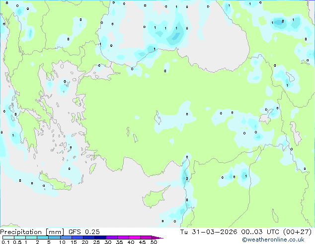Open the weatheronline.co.uk copyright link
Viewport: 315px width, 244px height.
(x=273, y=240)
